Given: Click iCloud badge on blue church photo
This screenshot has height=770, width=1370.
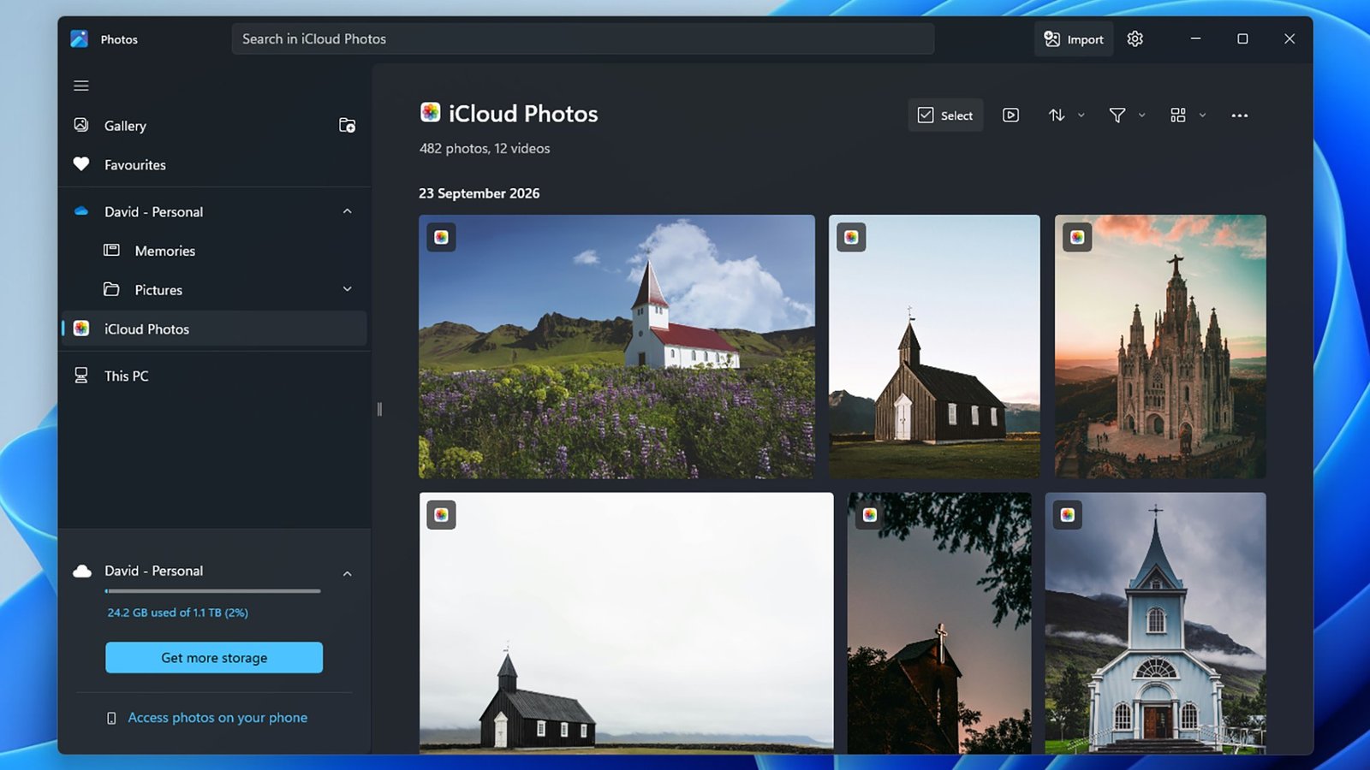Looking at the screenshot, I should coord(1067,514).
